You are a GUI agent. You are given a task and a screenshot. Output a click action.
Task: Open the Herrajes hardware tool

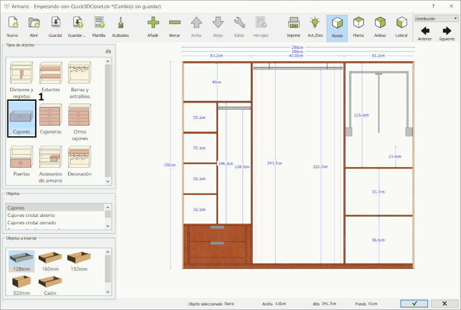tap(261, 27)
